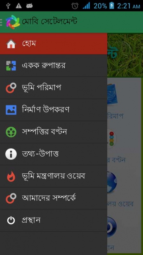Tap the red house icon beside হোম
This screenshot has width=143, height=255.
coord(11,44)
